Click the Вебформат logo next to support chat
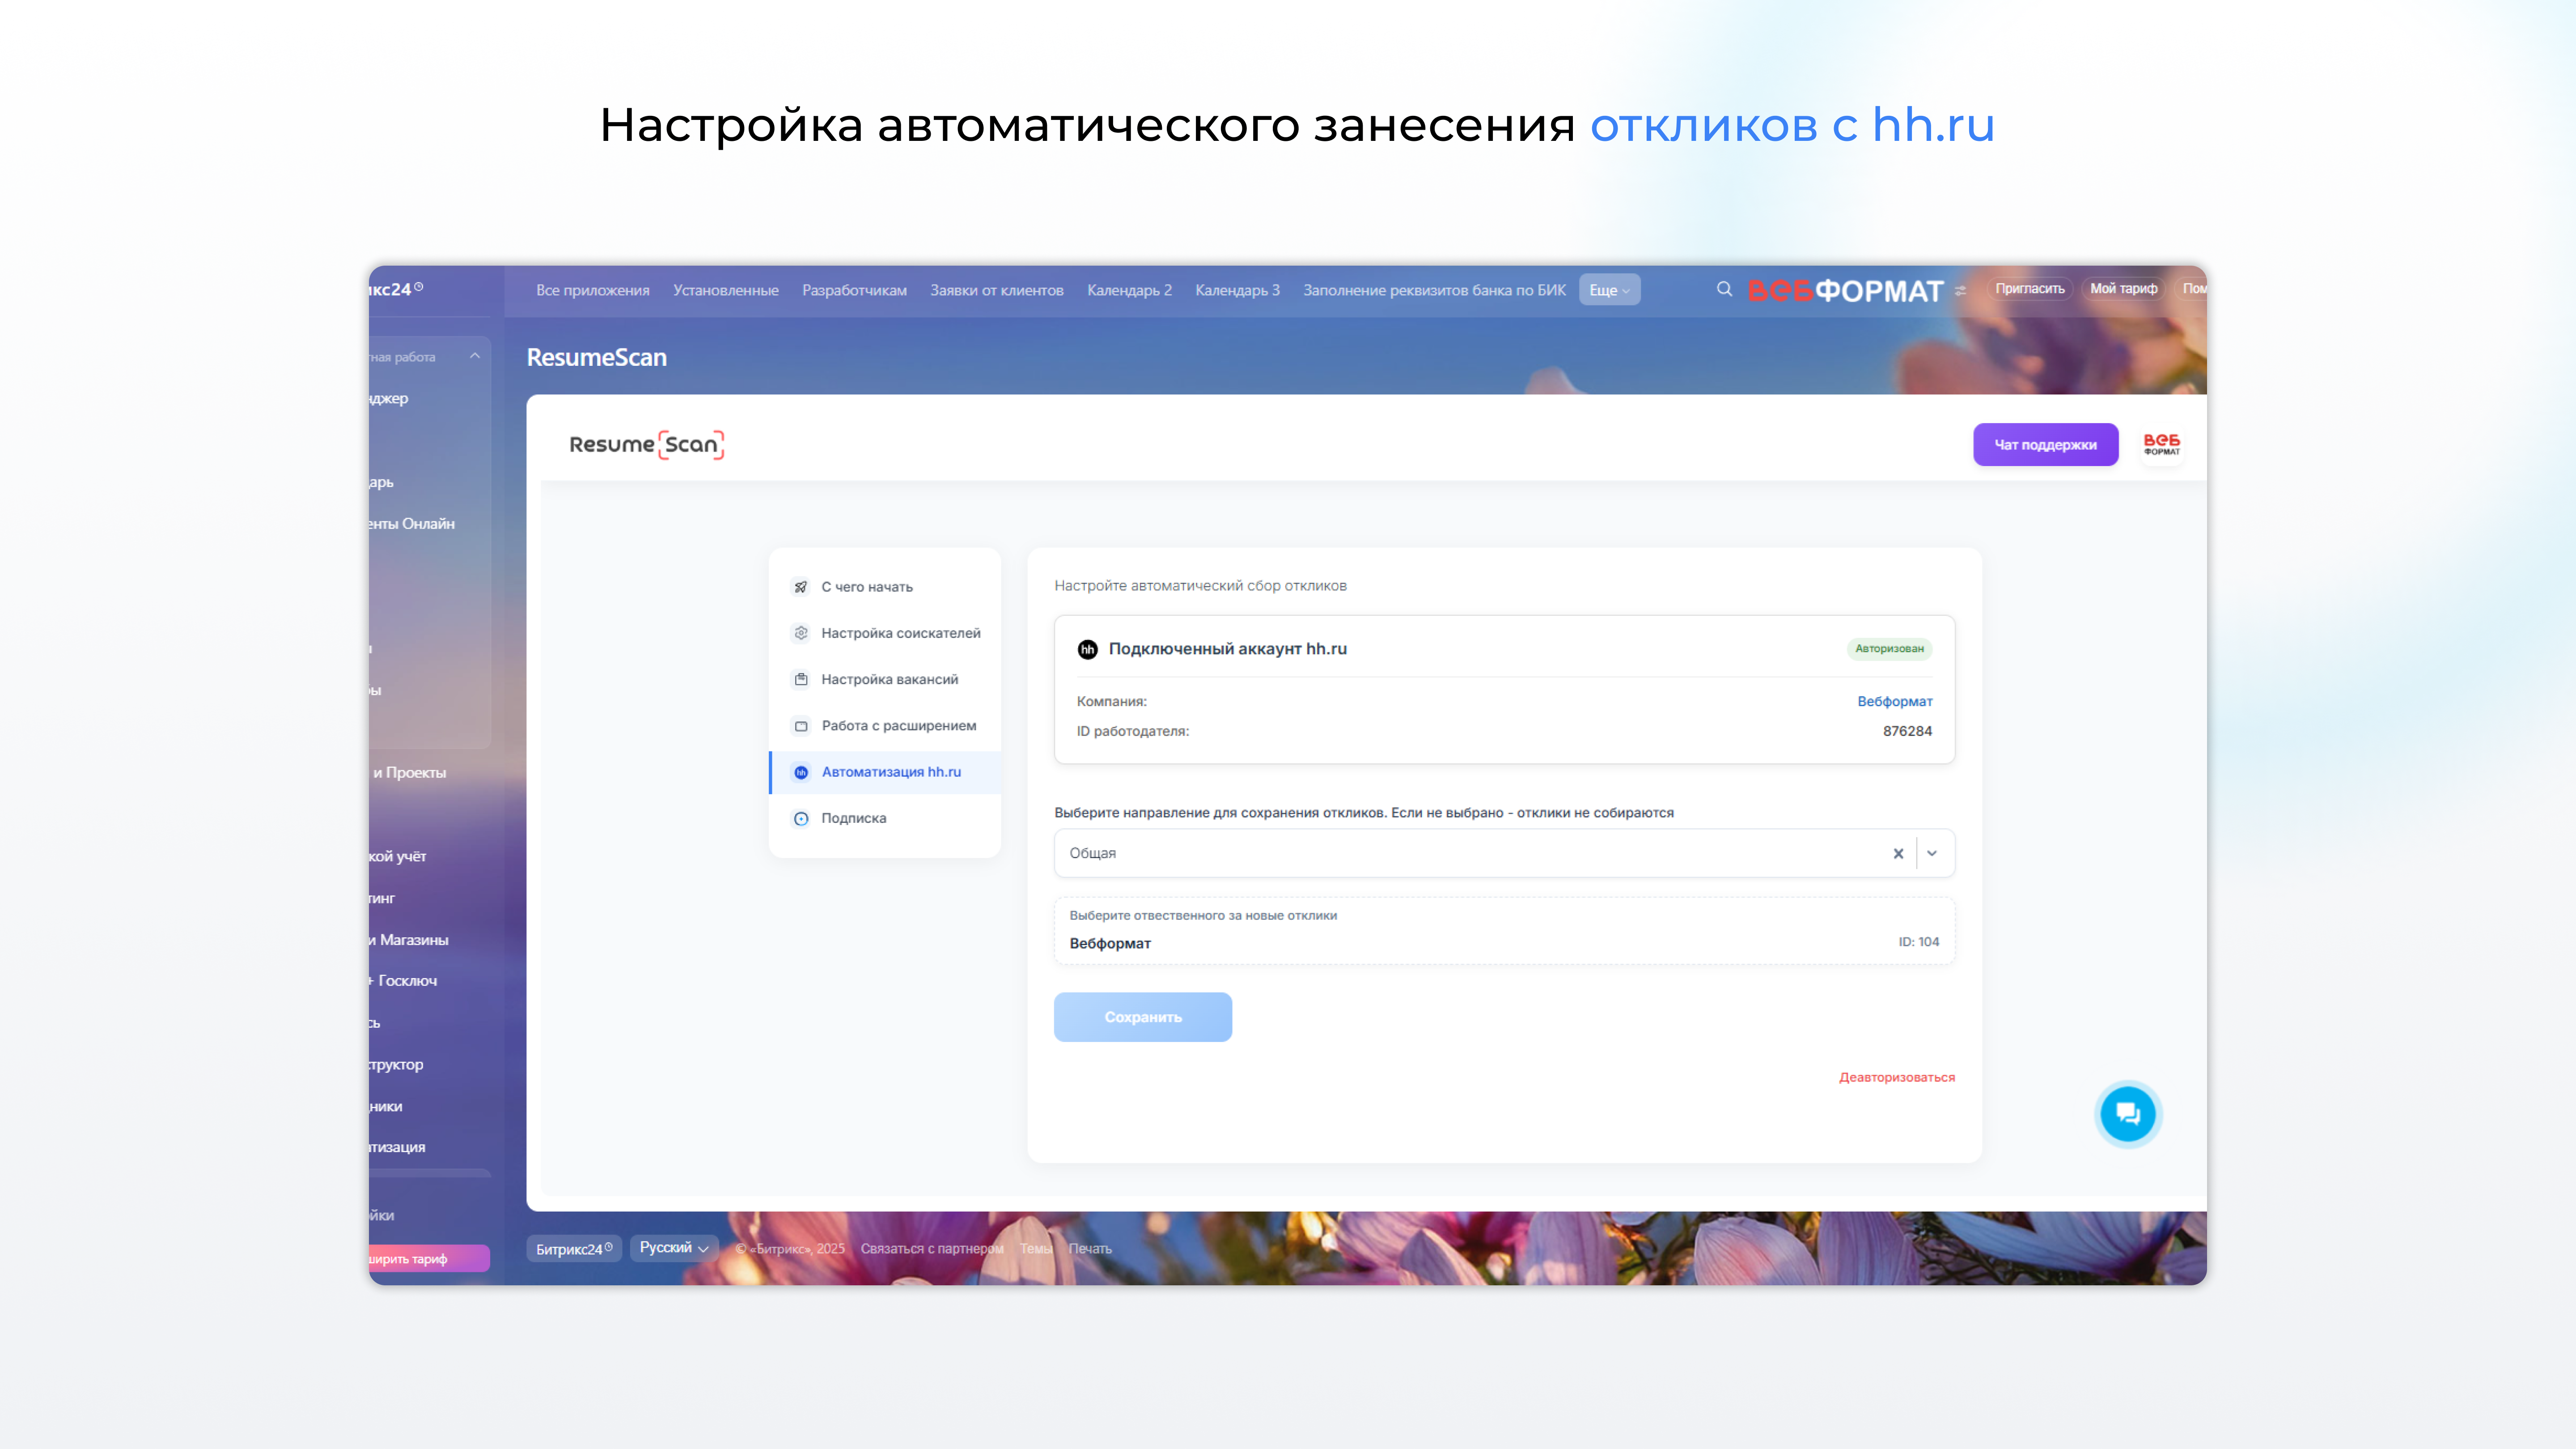Image resolution: width=2576 pixels, height=1449 pixels. (x=2161, y=444)
